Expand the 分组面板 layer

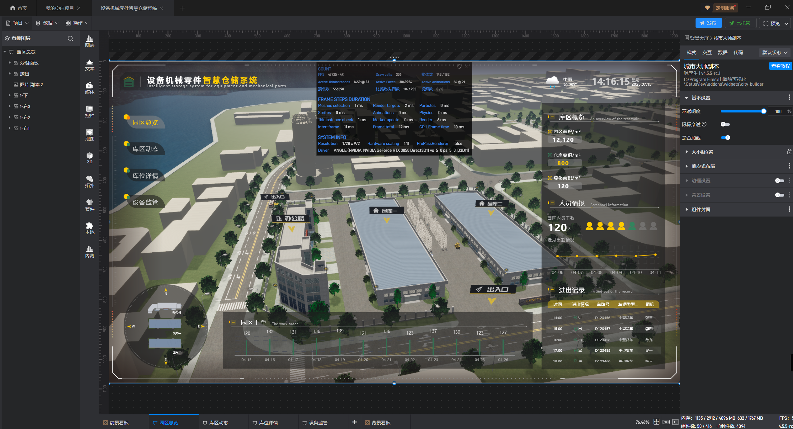click(x=10, y=63)
